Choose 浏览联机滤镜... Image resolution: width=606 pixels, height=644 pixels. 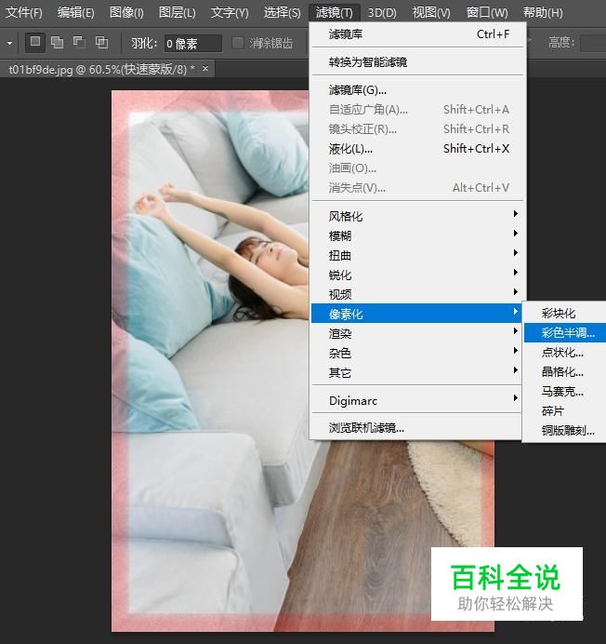point(416,427)
